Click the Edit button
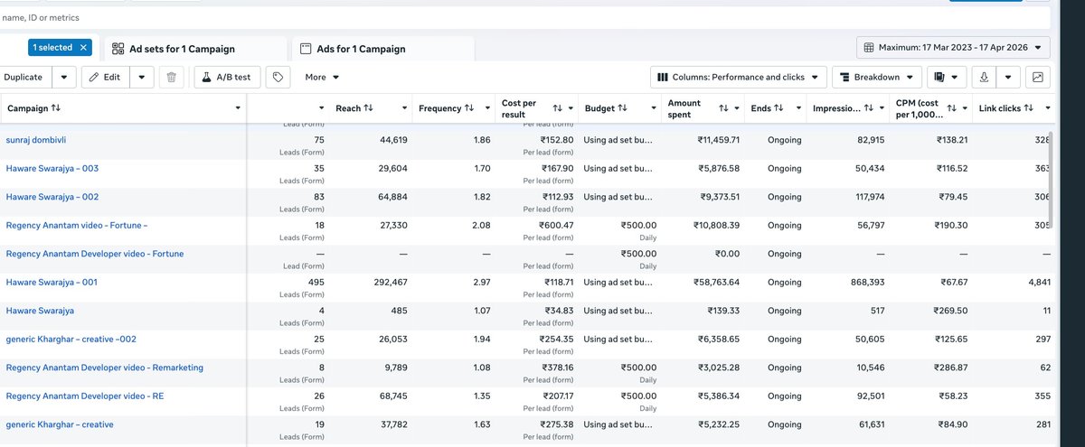This screenshot has width=1085, height=447. [105, 78]
